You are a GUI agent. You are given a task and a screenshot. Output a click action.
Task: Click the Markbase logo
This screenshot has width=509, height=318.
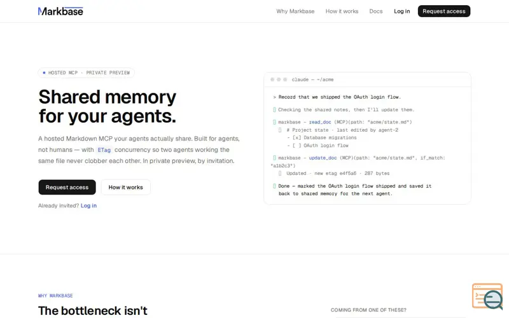pyautogui.click(x=60, y=11)
